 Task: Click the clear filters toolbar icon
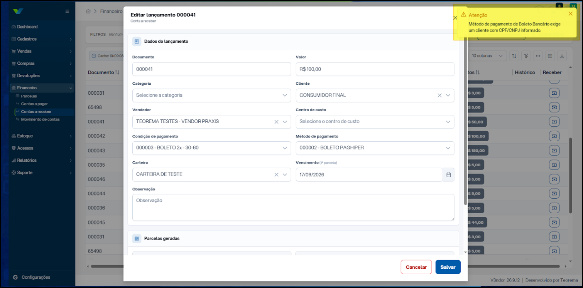tap(526, 56)
